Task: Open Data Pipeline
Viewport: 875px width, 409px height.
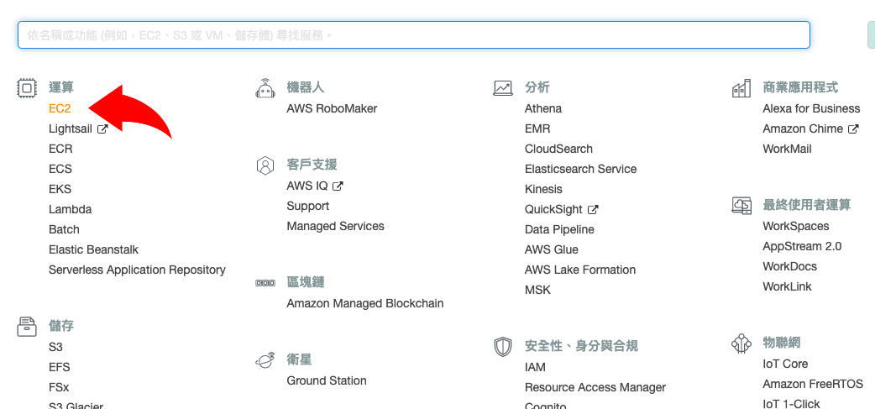Action: (x=559, y=229)
